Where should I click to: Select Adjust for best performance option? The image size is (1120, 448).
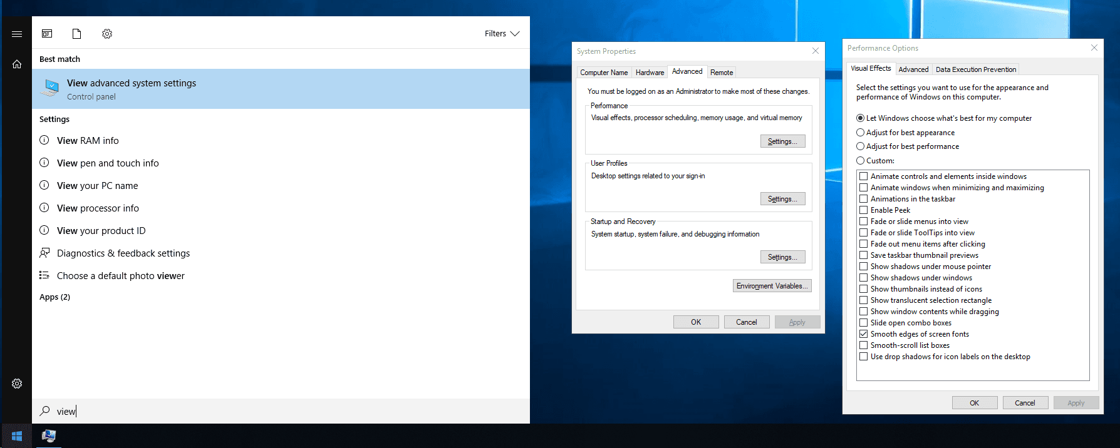click(861, 146)
